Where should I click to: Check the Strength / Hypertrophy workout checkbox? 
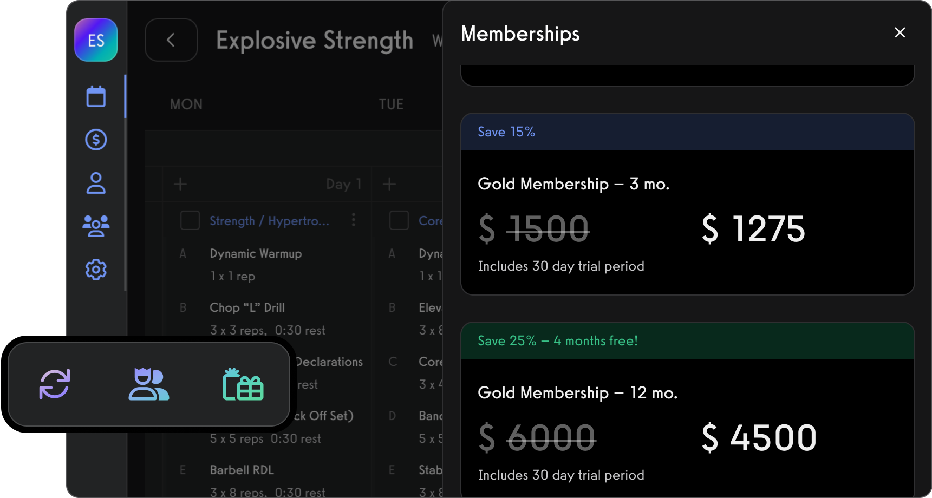[190, 220]
